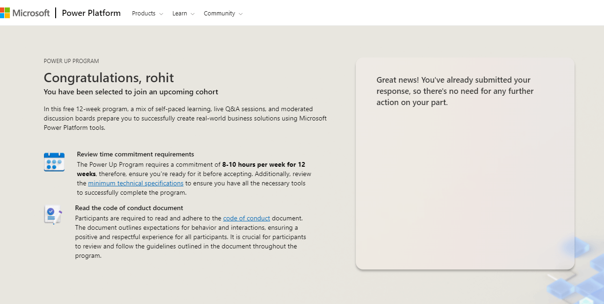This screenshot has width=604, height=304.
Task: Open the code of conduct link
Action: [x=246, y=218]
